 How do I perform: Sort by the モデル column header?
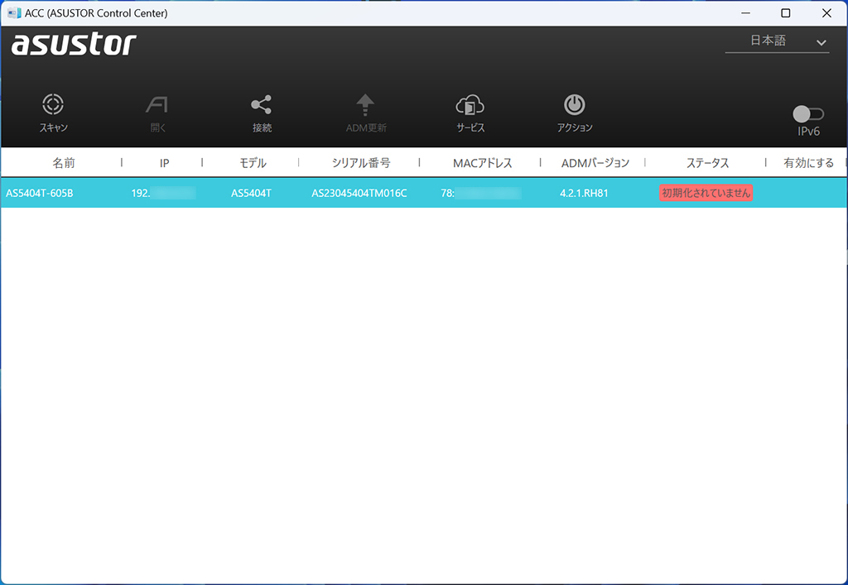(253, 162)
